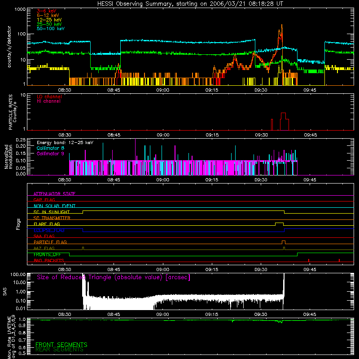Click the ATTENUATOR_STATE flag label

[54, 194]
